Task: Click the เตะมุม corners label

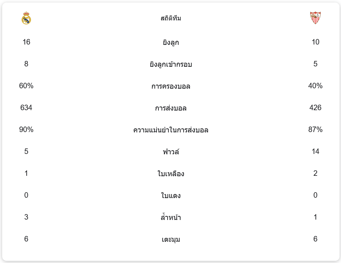Action: tap(170, 239)
